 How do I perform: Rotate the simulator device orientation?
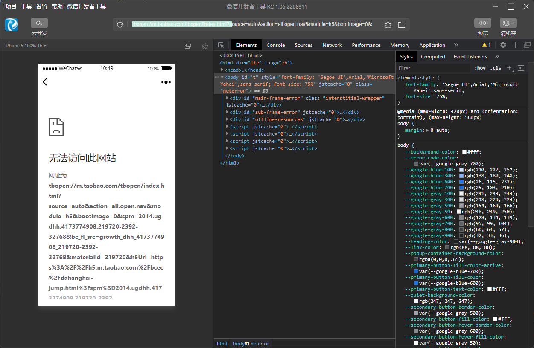[x=205, y=46]
